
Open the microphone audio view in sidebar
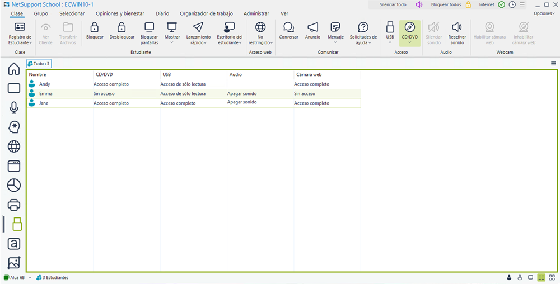coord(14,107)
